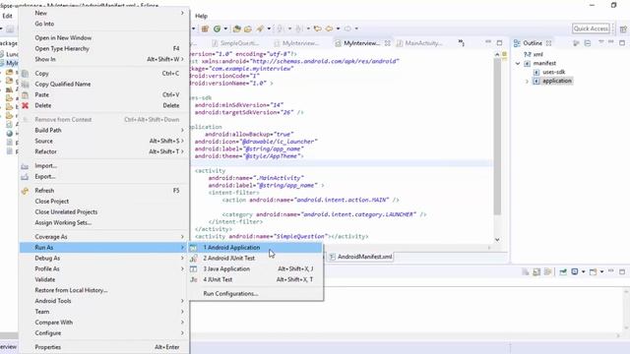Image resolution: width=630 pixels, height=354 pixels.
Task: Select Close Project in context menu
Action: (x=104, y=202)
